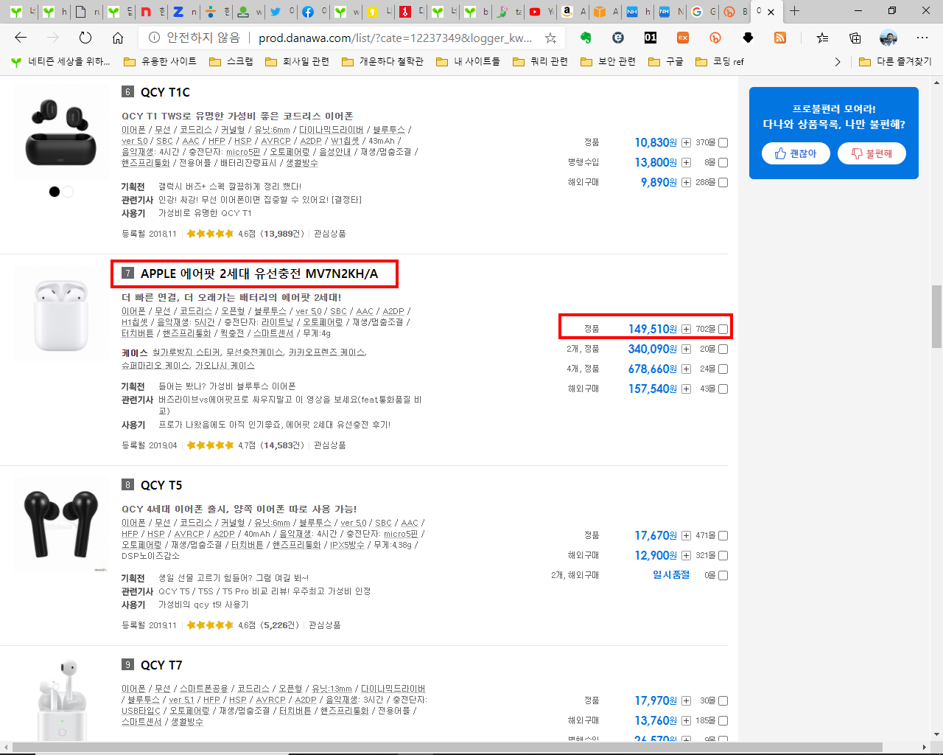Show more bookmarks with the chevron

click(x=837, y=61)
